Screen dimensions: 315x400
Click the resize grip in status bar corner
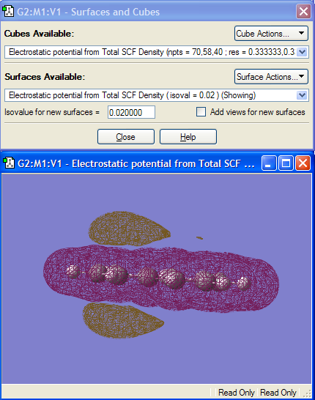[307, 393]
